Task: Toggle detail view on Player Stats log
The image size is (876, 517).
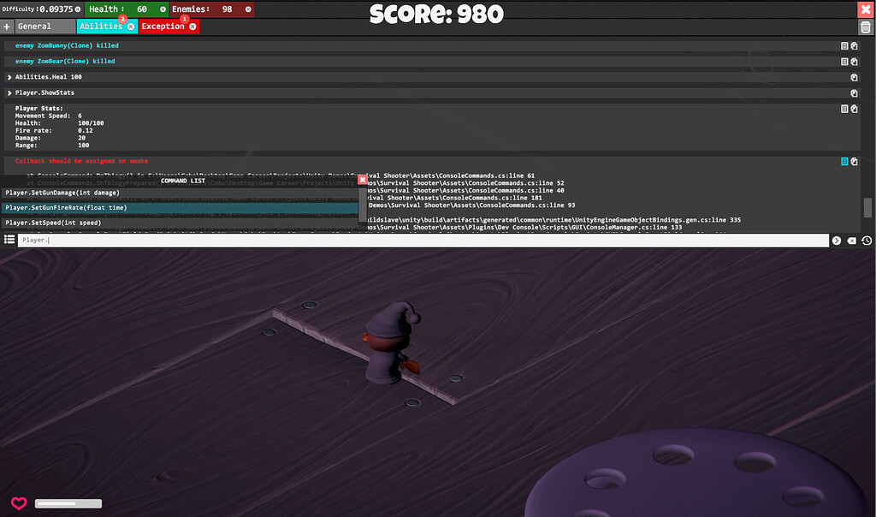Action: point(843,109)
